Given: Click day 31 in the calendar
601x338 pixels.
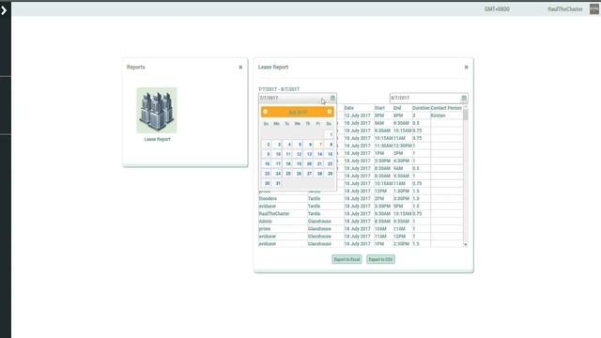Looking at the screenshot, I should (x=278, y=183).
